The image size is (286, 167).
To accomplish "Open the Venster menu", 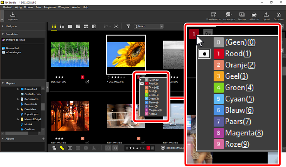I will 76,7.
